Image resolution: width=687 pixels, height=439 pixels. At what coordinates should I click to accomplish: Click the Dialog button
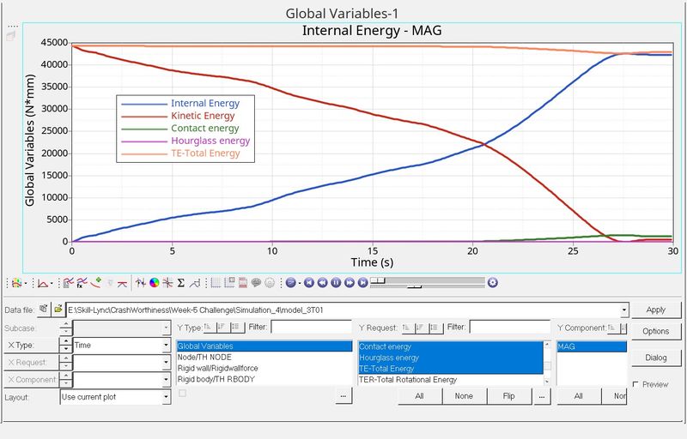(655, 358)
